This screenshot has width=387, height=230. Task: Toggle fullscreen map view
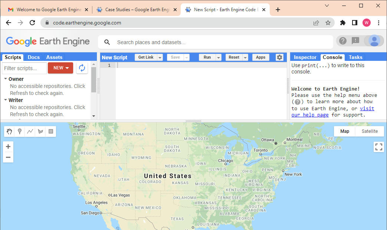(x=378, y=147)
